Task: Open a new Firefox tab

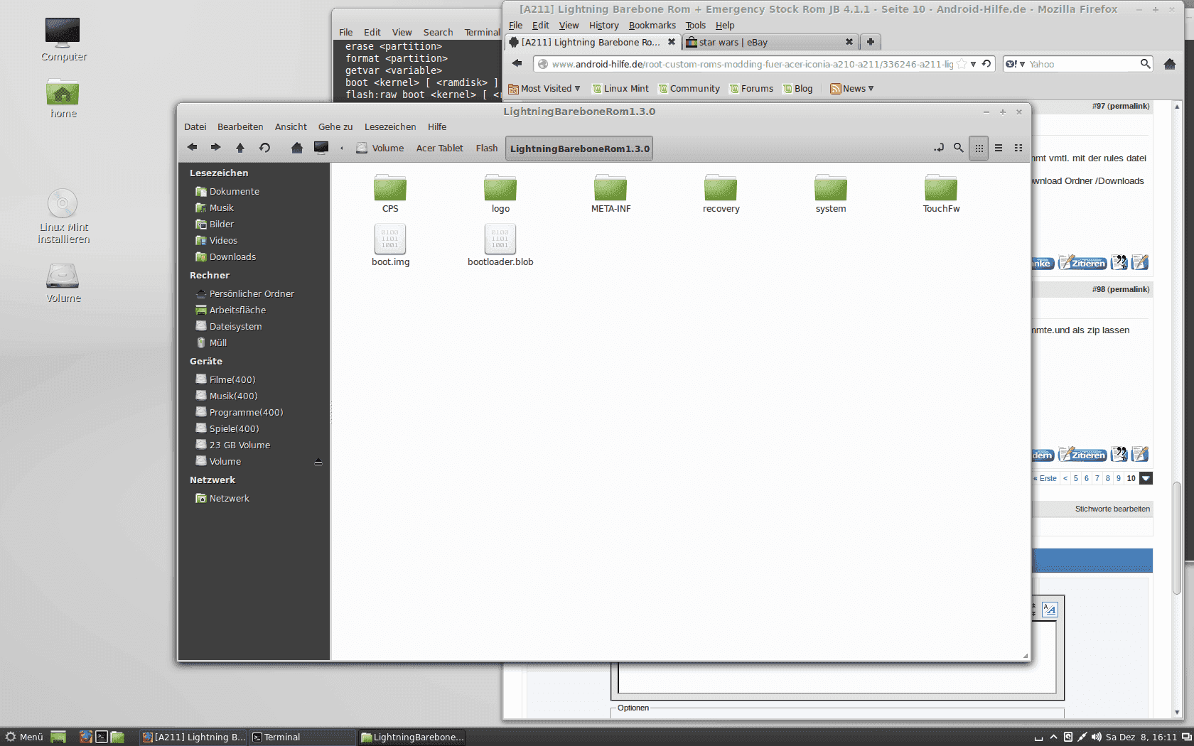Action: [x=870, y=42]
